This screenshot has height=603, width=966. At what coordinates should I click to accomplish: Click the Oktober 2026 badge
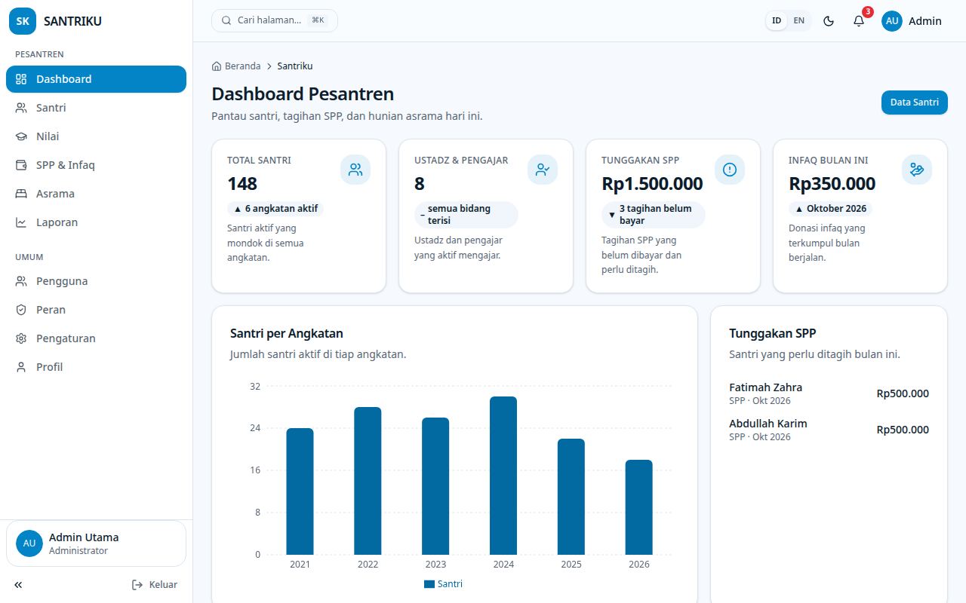coord(831,209)
